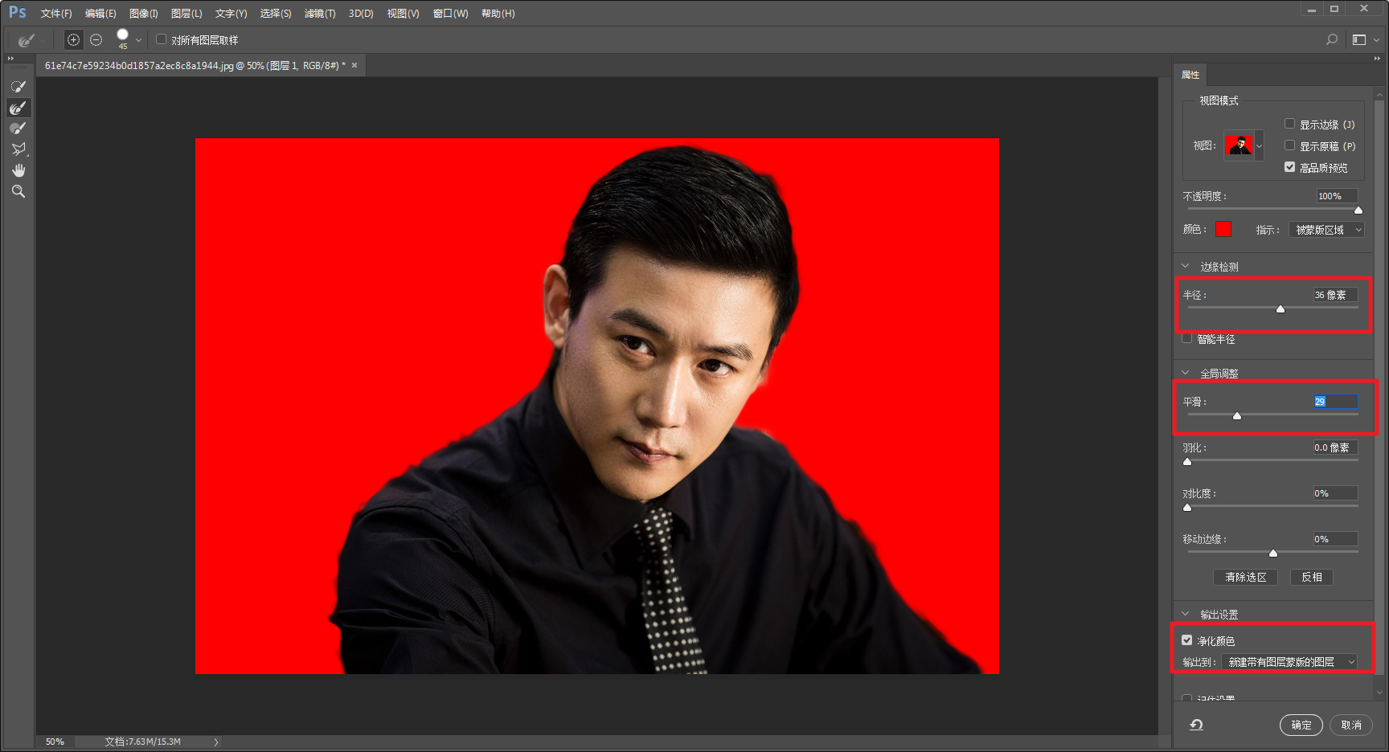
Task: Click the 不透明度 100% field
Action: (1337, 196)
